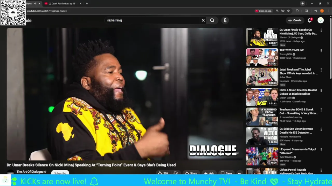
Task: Like the video with 20K likes
Action: [x=163, y=173]
